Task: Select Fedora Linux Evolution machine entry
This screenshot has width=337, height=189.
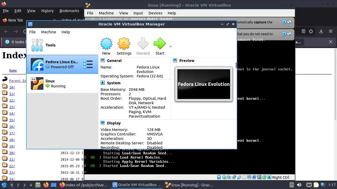Action: tap(62, 64)
